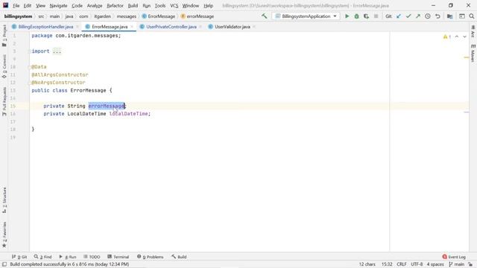Screen dimensions: 477x268
Task: Open the select run configuration window icon
Action: point(462,16)
